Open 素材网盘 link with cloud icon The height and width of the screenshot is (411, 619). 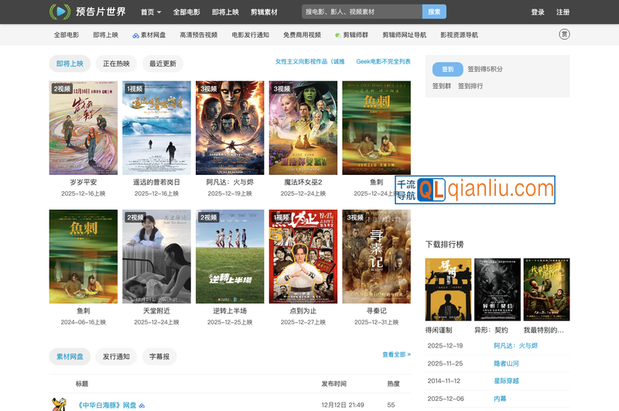(149, 35)
